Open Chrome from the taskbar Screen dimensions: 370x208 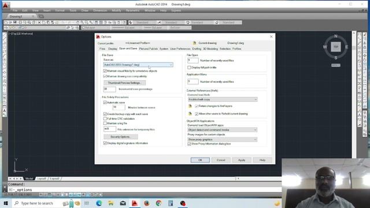pos(158,203)
